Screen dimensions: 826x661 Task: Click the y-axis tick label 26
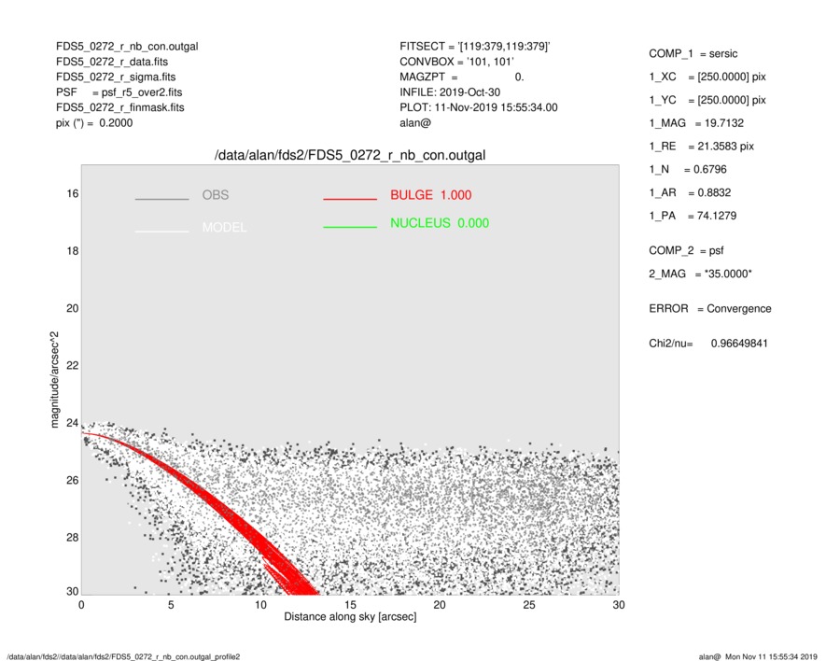click(x=73, y=480)
